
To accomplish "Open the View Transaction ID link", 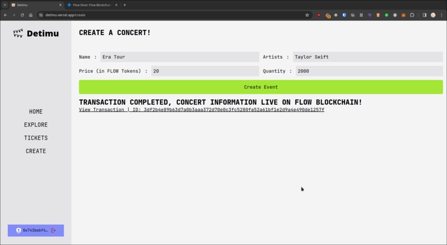I will 201,110.
